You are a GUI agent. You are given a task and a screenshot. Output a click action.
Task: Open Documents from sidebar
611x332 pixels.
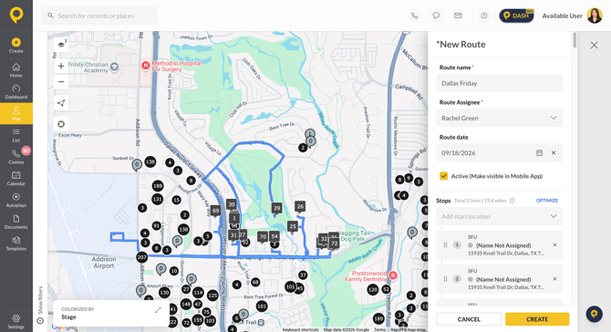point(16,222)
